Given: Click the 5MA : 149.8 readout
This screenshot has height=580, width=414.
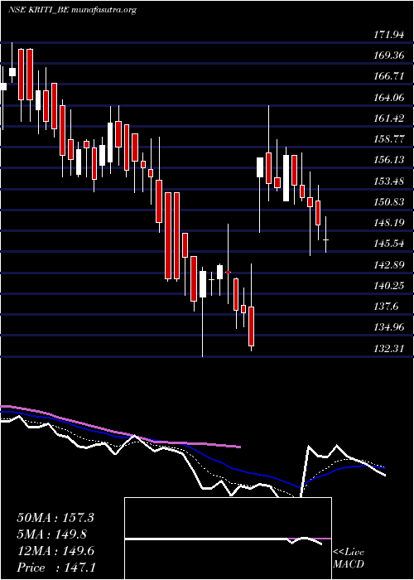Looking at the screenshot, I should tap(52, 534).
